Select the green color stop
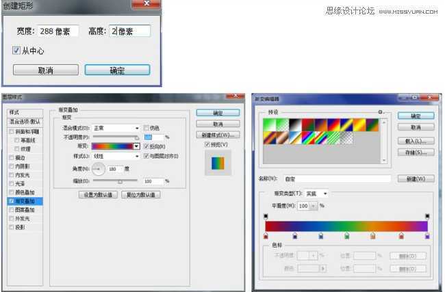 pos(346,236)
